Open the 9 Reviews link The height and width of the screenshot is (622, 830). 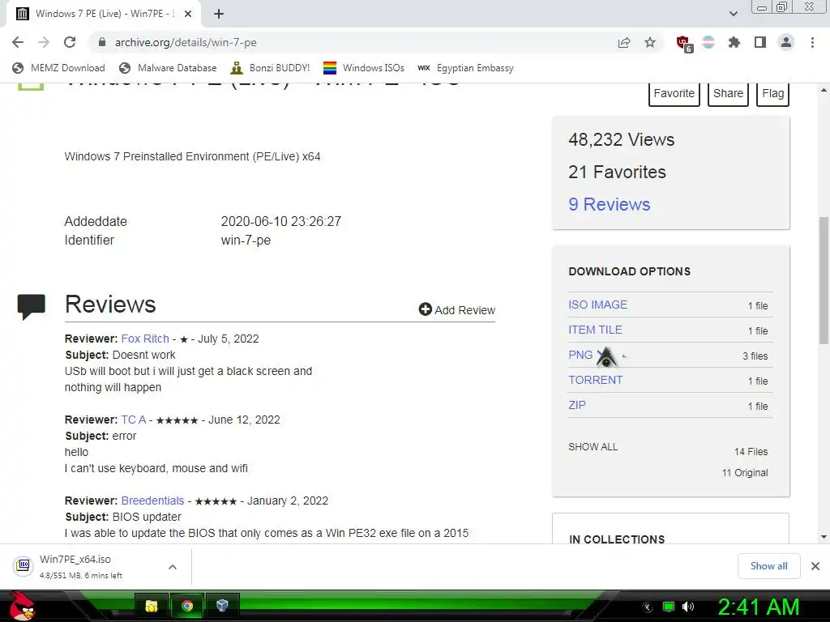(610, 204)
